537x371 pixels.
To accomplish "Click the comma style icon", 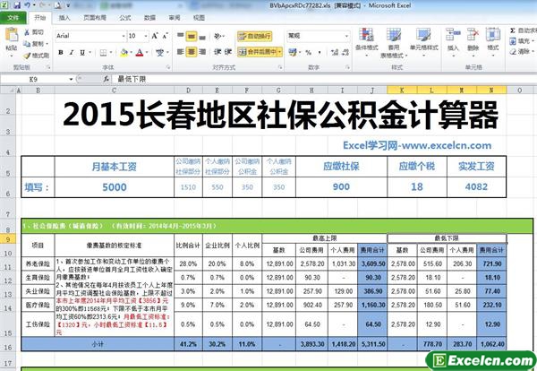I will tap(320, 52).
